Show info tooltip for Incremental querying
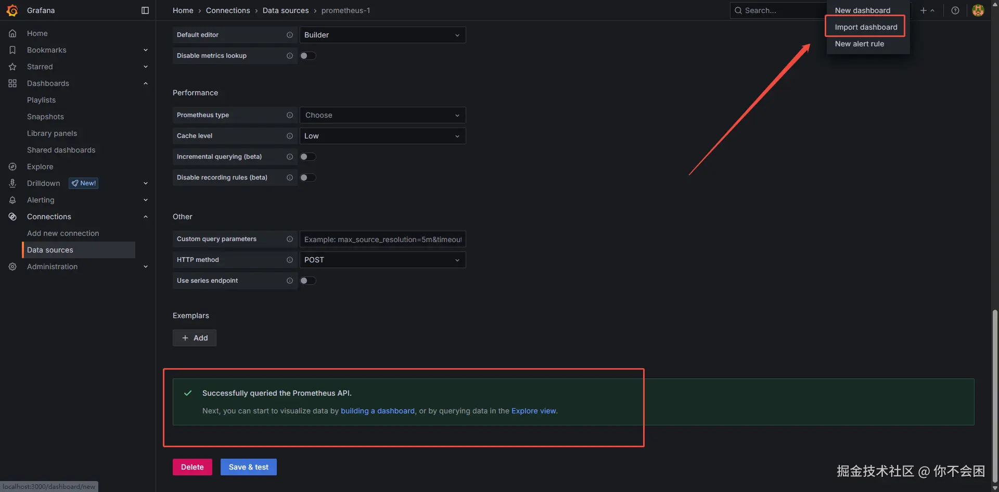The image size is (999, 492). pos(290,157)
